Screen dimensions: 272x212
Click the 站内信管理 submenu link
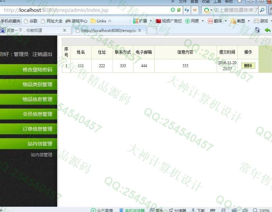coord(42,155)
